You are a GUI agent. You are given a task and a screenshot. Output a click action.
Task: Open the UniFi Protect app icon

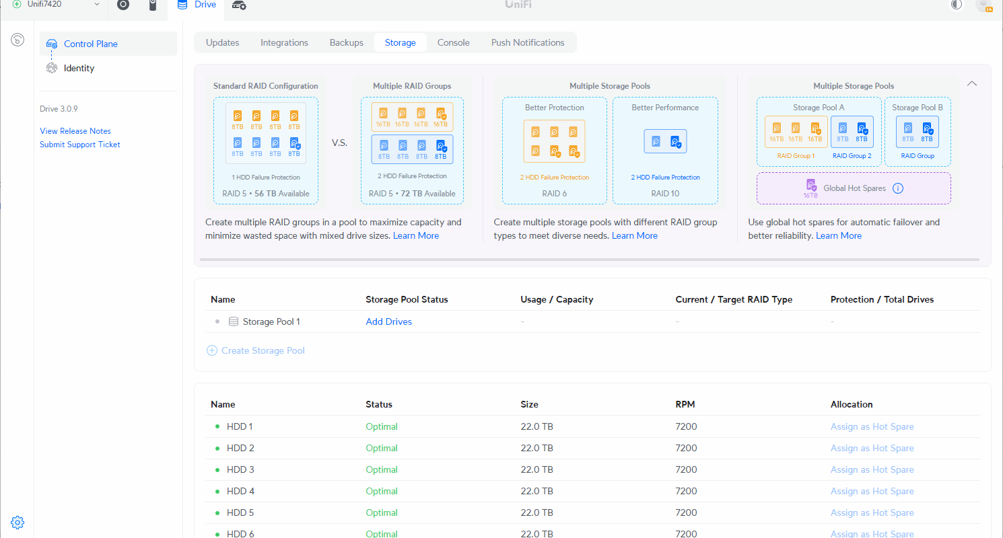(123, 5)
